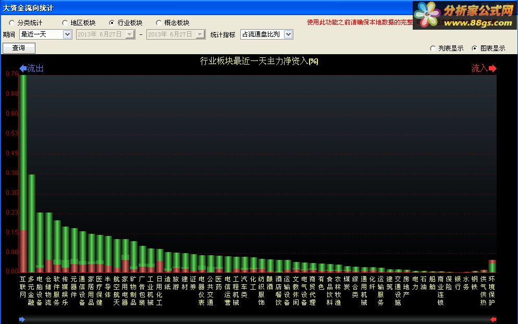The image size is (518, 324).
Task: Click the 农林牧渔 axis label
Action: tap(338, 291)
